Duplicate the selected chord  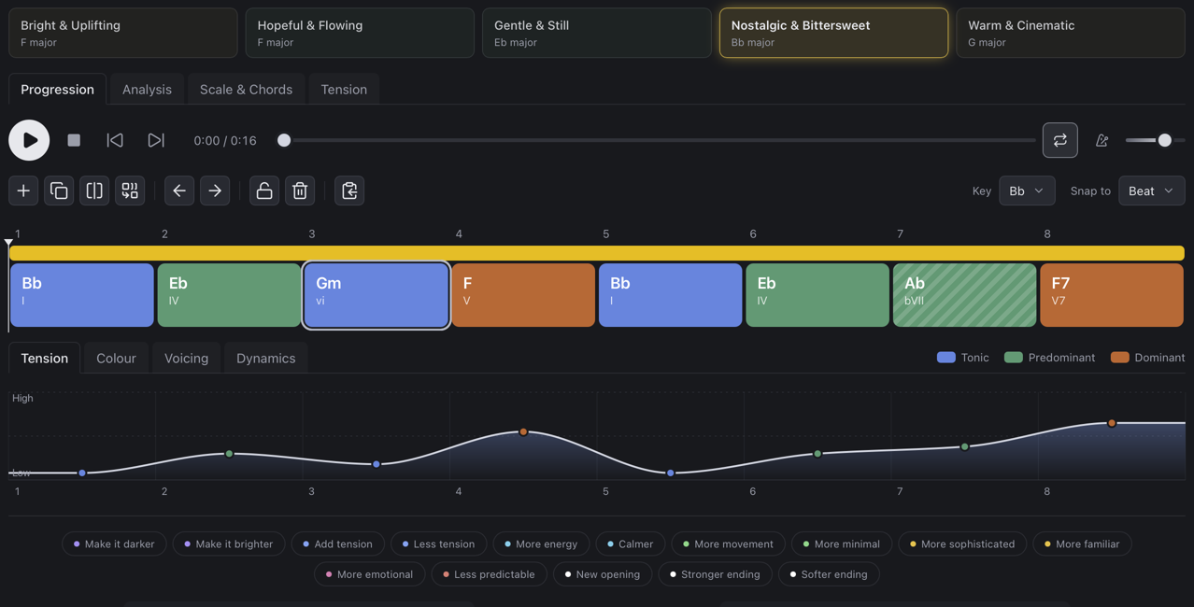[x=59, y=191]
